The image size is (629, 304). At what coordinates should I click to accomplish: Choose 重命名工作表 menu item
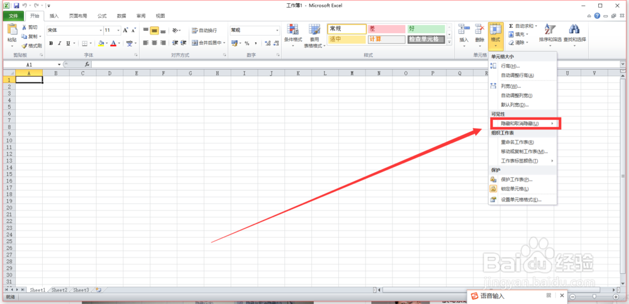click(522, 142)
